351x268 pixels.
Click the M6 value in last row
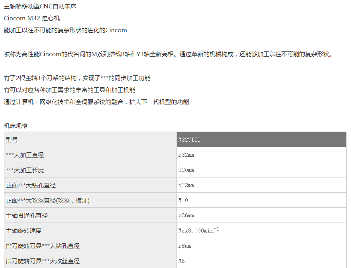pyautogui.click(x=181, y=261)
